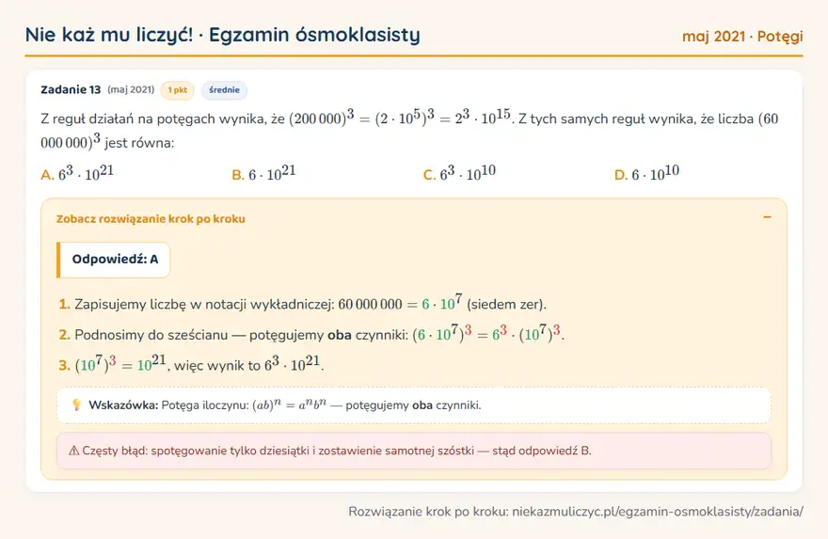Click the warning triangle icon
Screen dimensions: 828x539
click(74, 451)
